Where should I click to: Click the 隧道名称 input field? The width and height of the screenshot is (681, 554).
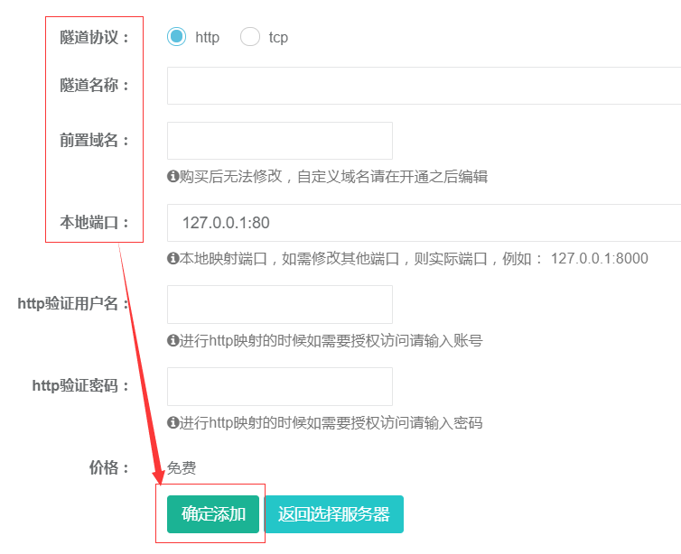(423, 86)
